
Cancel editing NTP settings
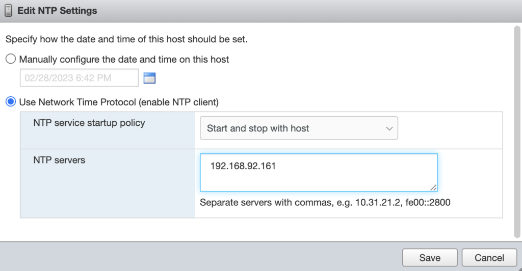point(489,257)
